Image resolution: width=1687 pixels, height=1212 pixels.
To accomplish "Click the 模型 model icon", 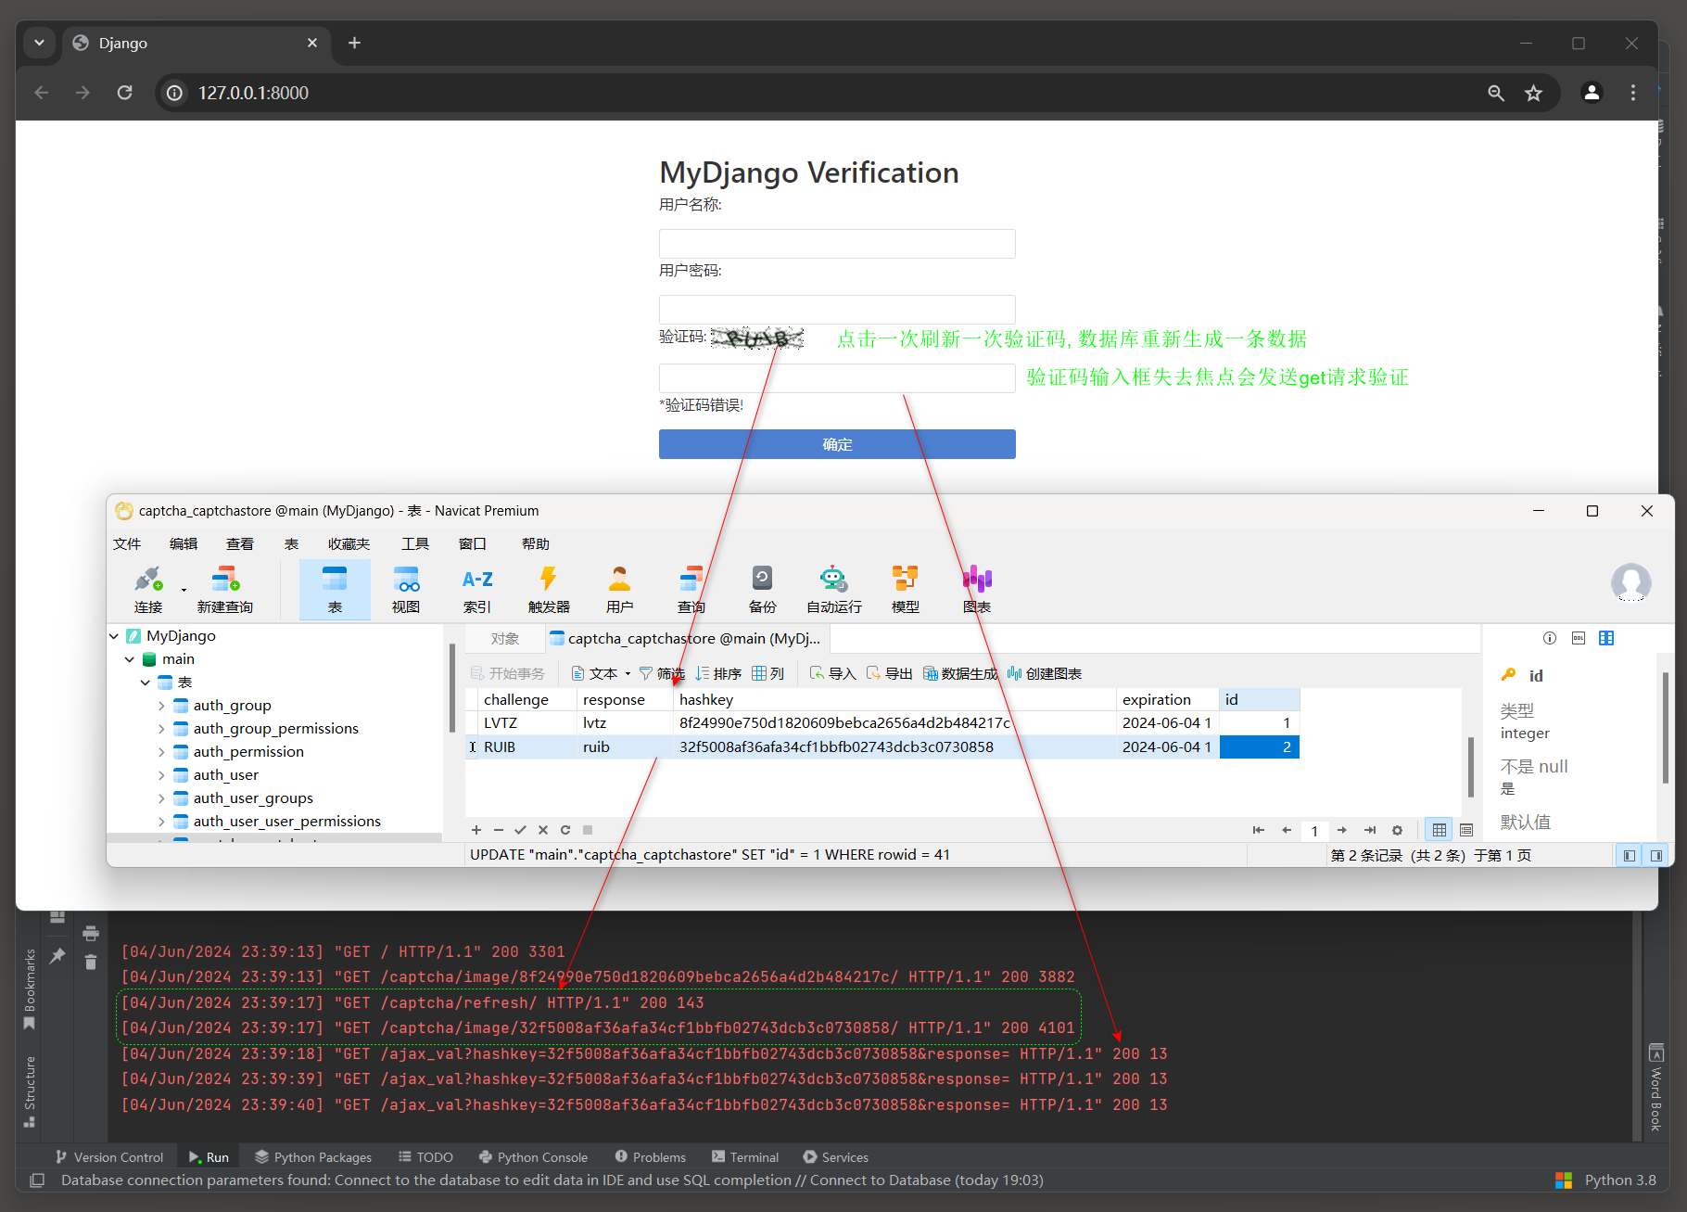I will pyautogui.click(x=906, y=589).
